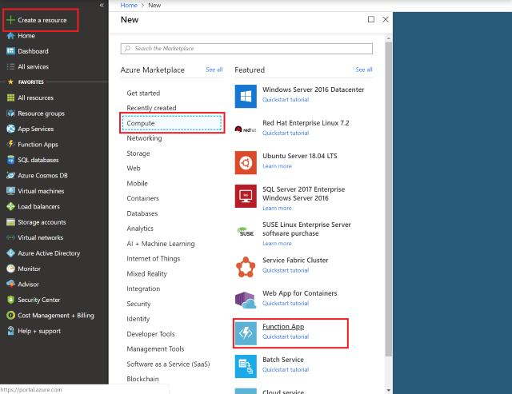Open Cost Management + Billing icon
The image size is (512, 394).
(10, 316)
